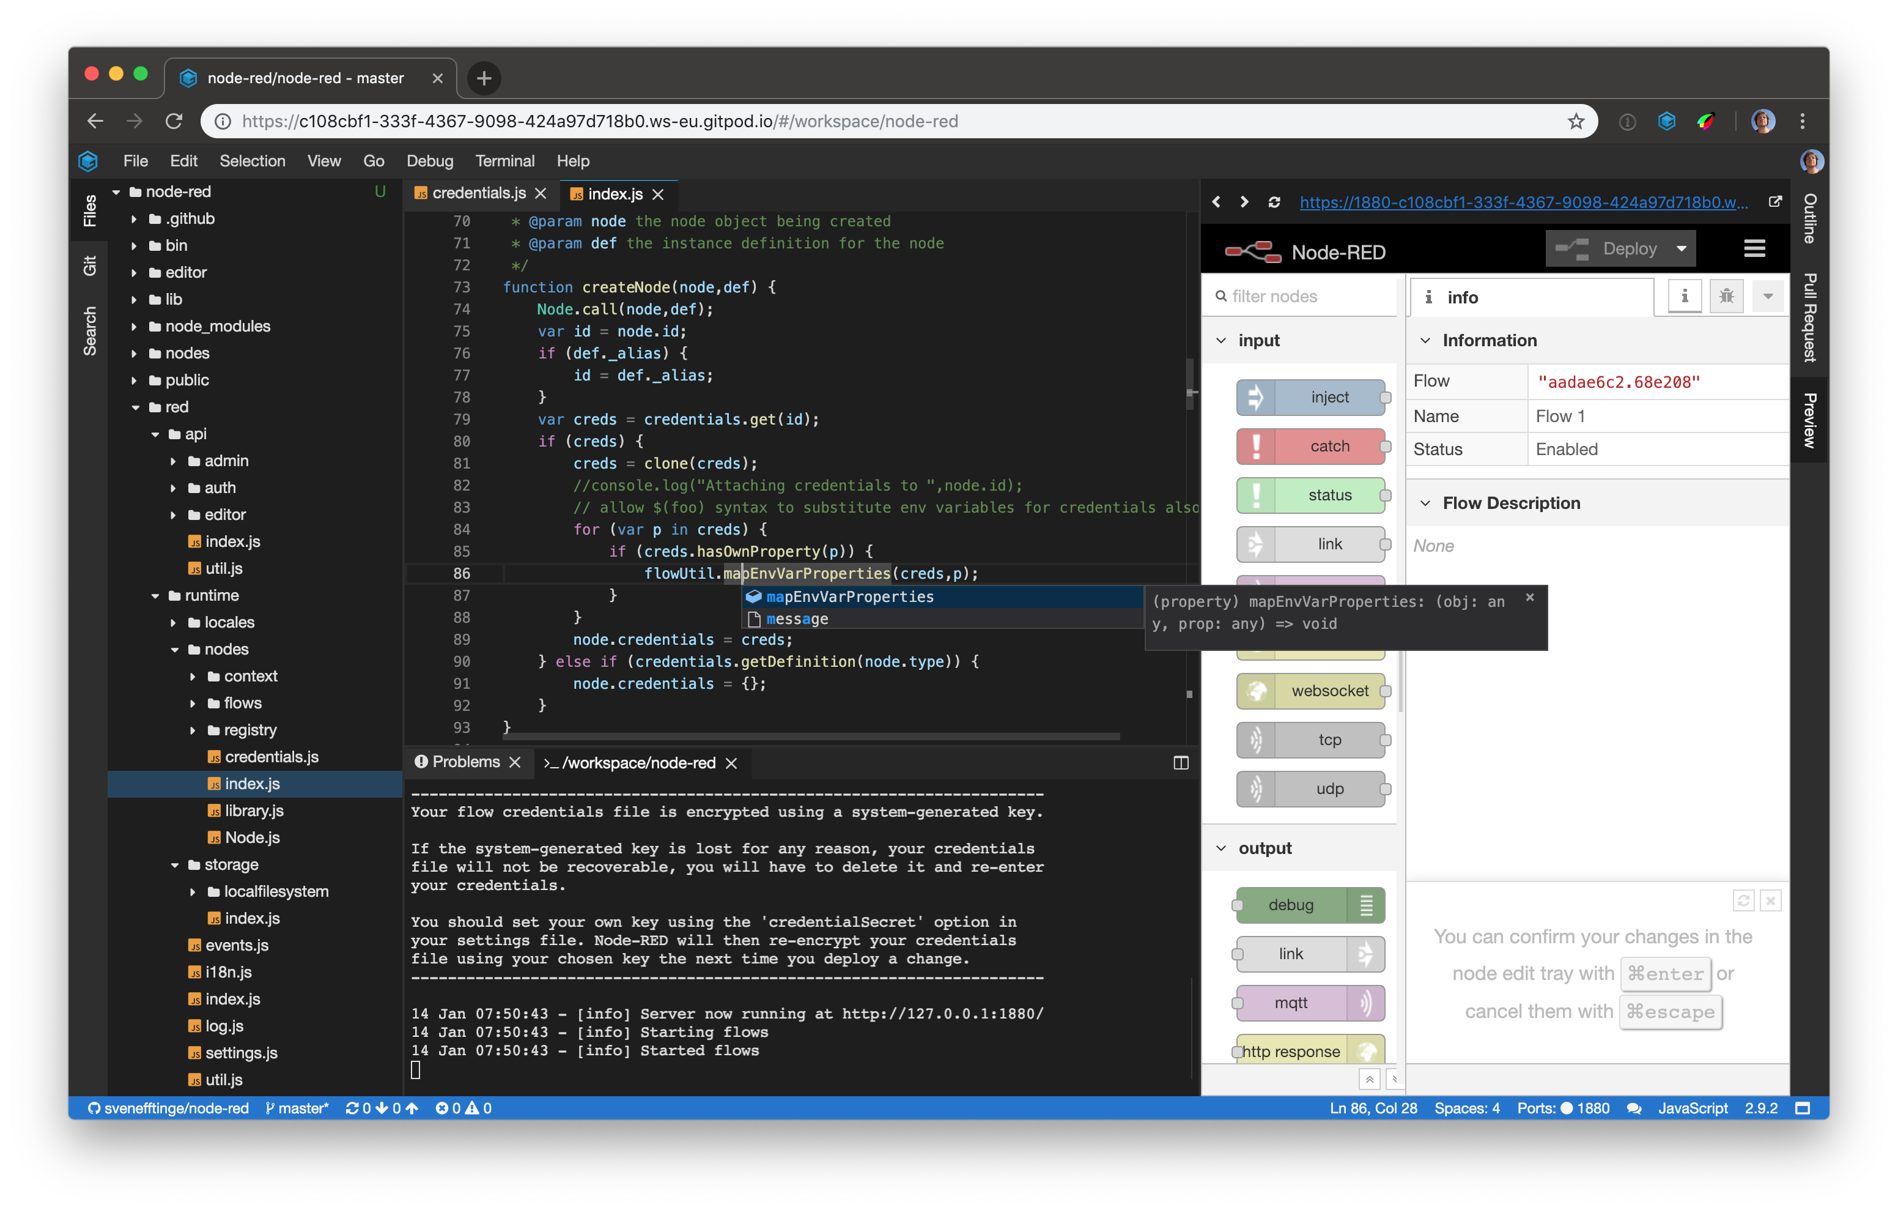Open the Node-RED hamburger menu
This screenshot has width=1898, height=1210.
click(1754, 249)
